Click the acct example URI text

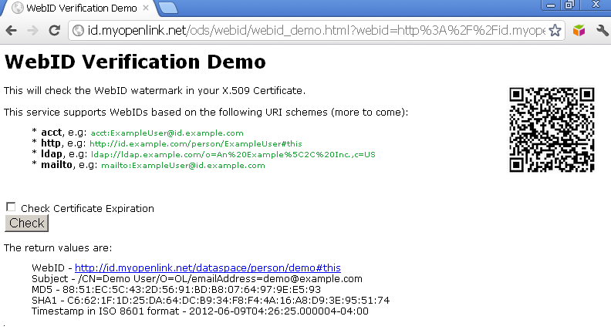[167, 133]
